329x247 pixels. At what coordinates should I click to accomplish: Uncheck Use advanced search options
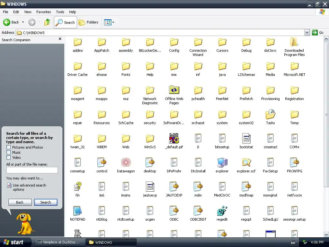point(9,185)
